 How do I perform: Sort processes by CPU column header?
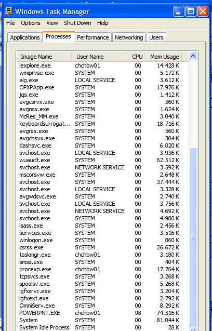(x=137, y=57)
